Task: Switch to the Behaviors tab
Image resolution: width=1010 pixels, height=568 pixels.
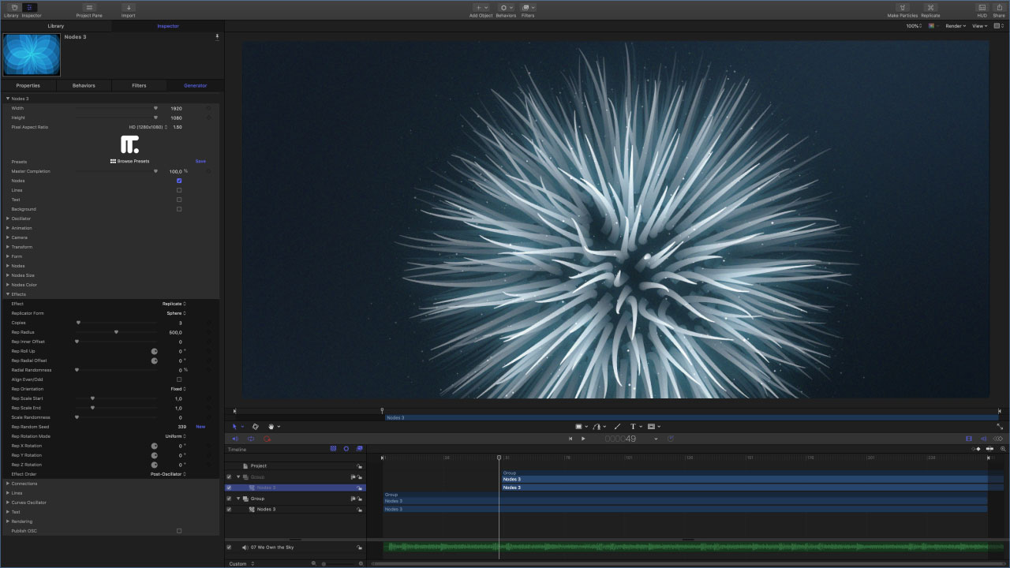Action: click(x=84, y=85)
